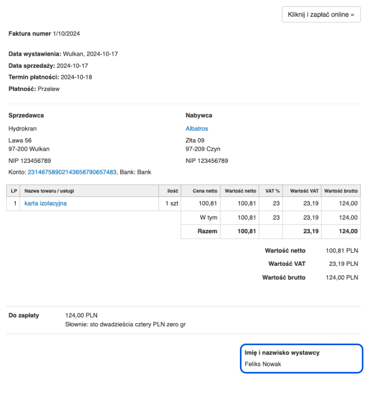Click the 'Kliknij i zapłać online »' button
Screen dimensions: 368x393
(321, 15)
